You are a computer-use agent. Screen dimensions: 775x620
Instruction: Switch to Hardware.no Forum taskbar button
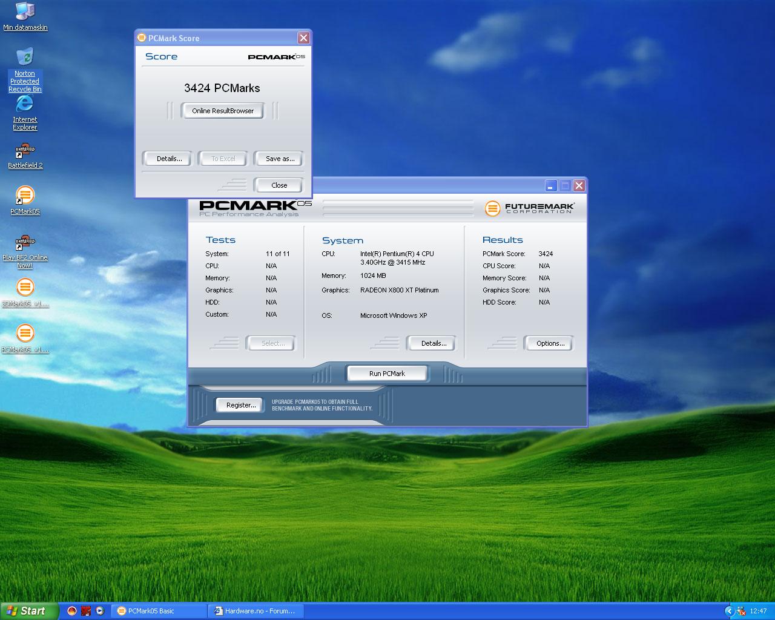(x=256, y=611)
